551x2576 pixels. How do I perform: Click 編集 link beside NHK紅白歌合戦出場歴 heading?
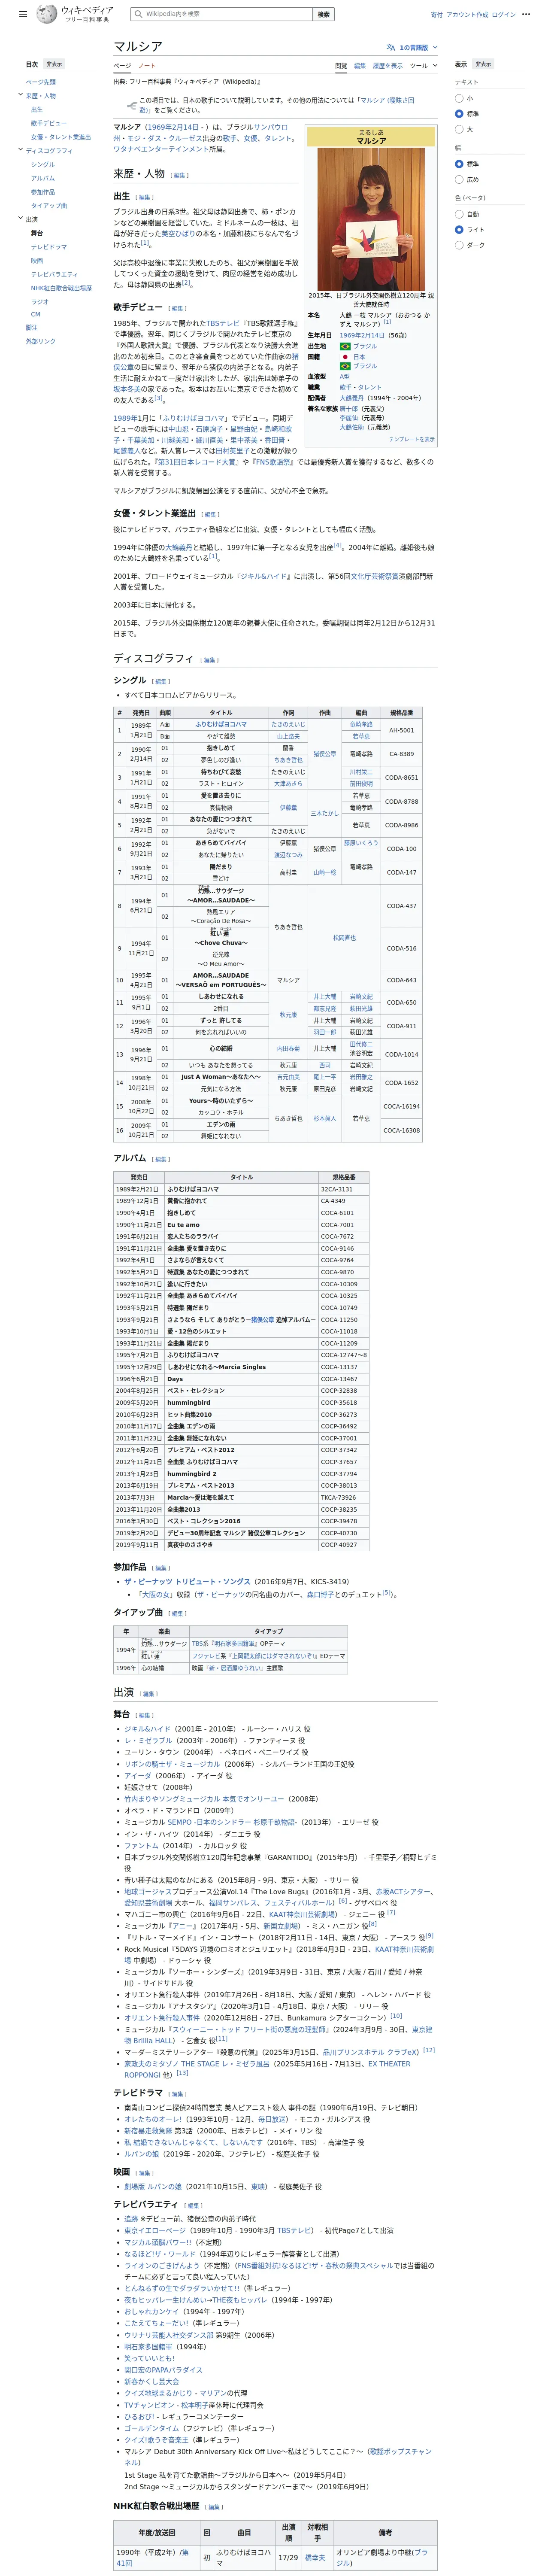click(214, 2507)
